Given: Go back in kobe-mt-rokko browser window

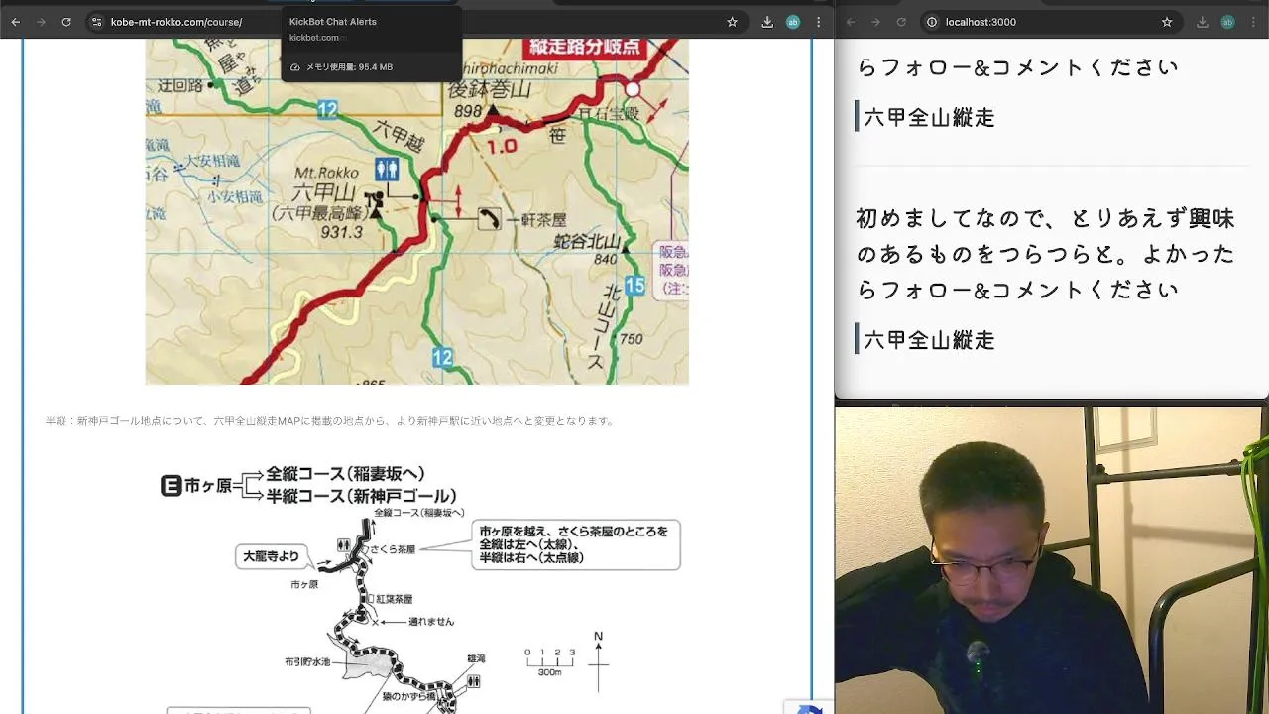Looking at the screenshot, I should click(15, 22).
